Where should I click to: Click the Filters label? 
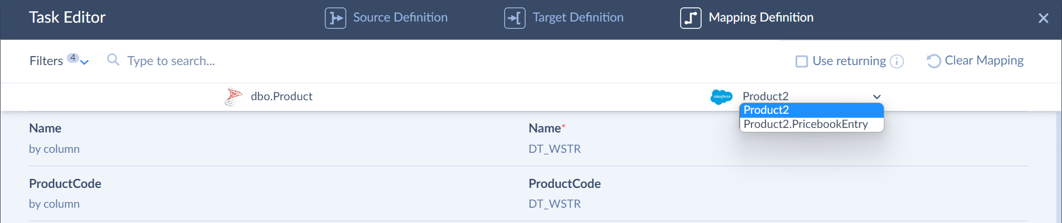coord(46,61)
